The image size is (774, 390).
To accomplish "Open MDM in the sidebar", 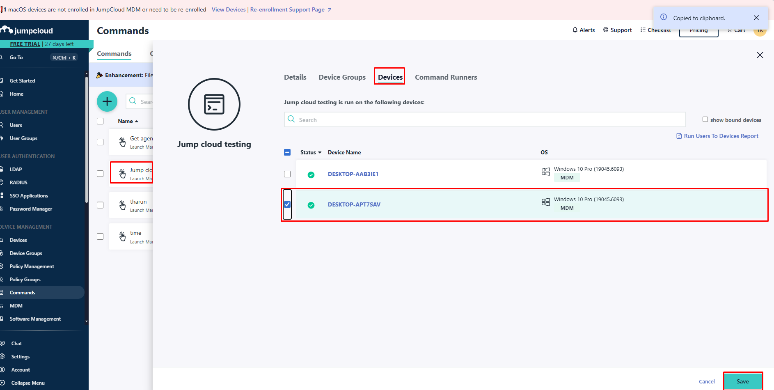I will [x=16, y=306].
